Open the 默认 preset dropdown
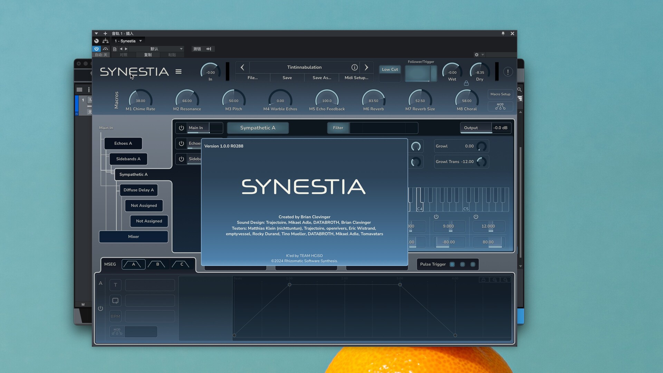Viewport: 663px width, 373px height. pyautogui.click(x=157, y=49)
